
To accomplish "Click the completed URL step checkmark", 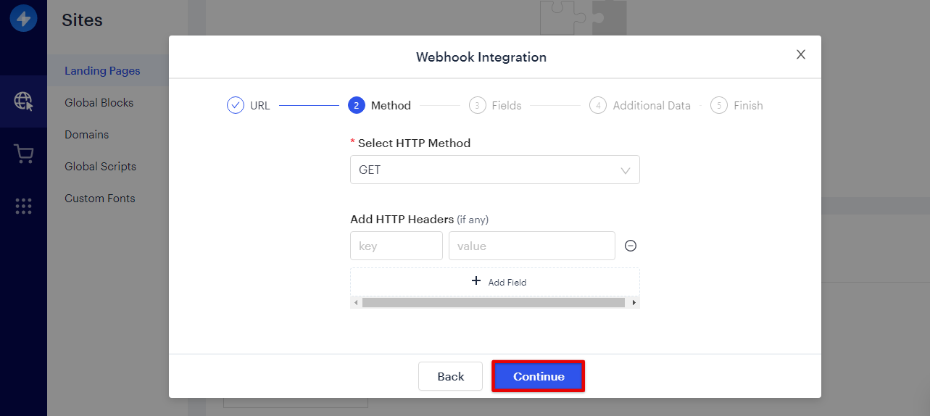I will pos(236,105).
